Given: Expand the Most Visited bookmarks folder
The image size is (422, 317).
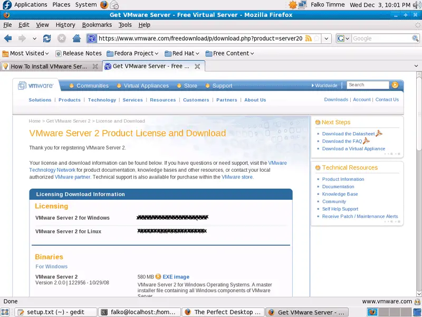Looking at the screenshot, I should tap(25, 53).
